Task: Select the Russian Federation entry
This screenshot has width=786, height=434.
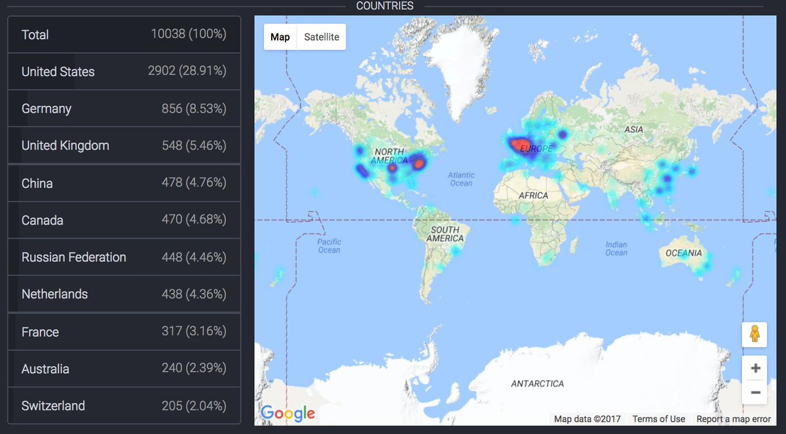Action: 124,257
